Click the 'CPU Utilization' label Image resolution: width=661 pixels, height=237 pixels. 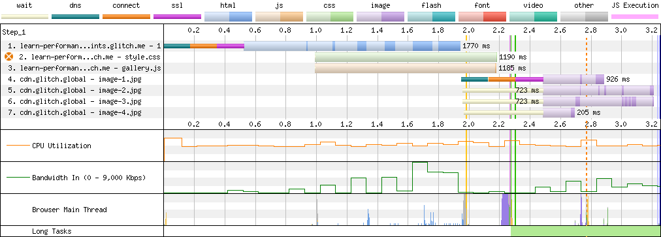(61, 146)
